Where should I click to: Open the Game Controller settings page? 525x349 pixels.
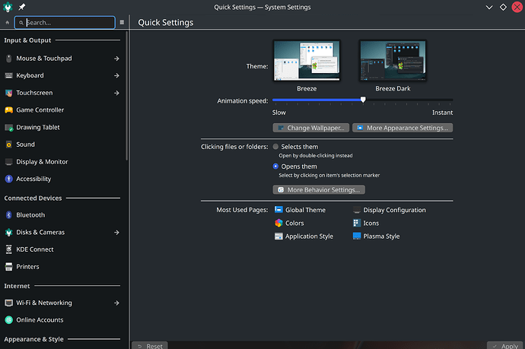point(62,110)
